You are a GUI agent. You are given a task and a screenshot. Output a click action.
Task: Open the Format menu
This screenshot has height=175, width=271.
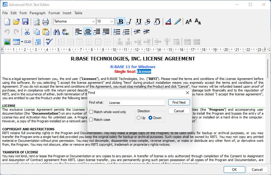(x=54, y=13)
